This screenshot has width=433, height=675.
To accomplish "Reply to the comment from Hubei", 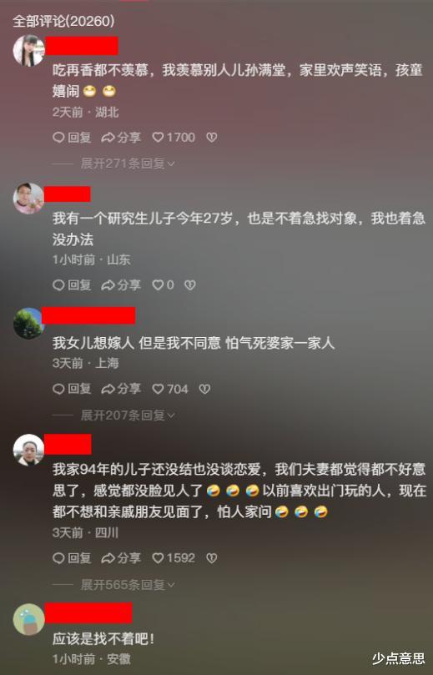I will click(72, 138).
